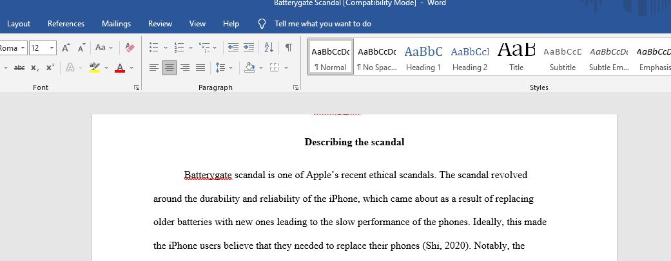Open the View tab
This screenshot has height=261, width=671.
point(197,24)
